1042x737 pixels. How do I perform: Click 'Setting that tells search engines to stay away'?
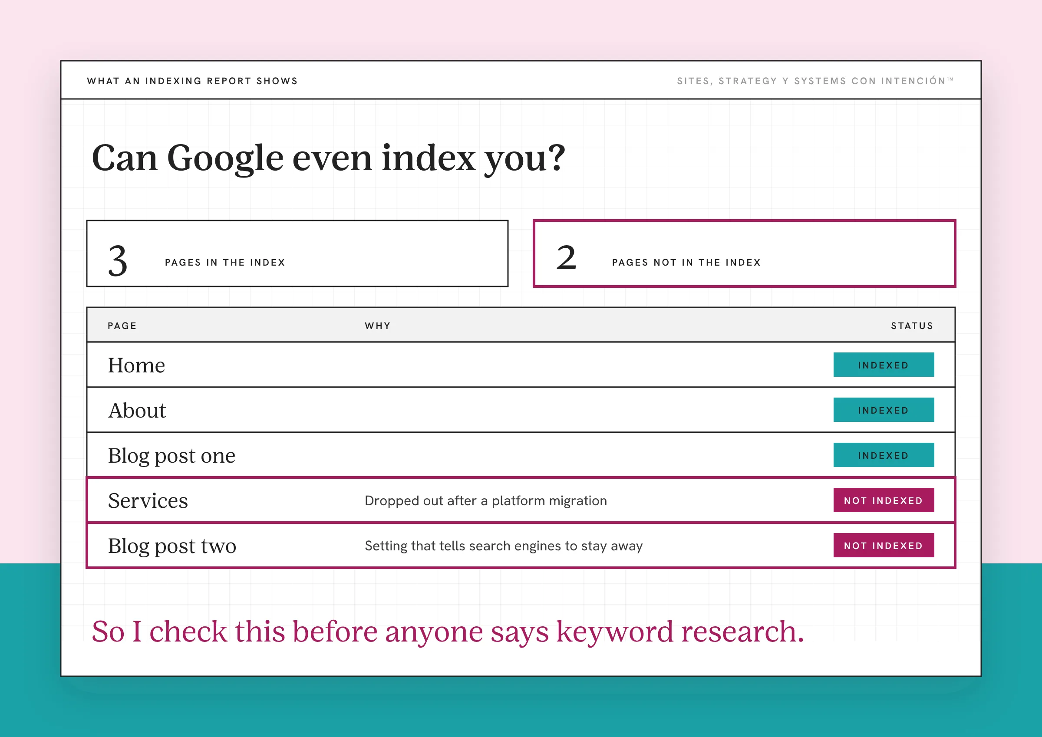[504, 546]
